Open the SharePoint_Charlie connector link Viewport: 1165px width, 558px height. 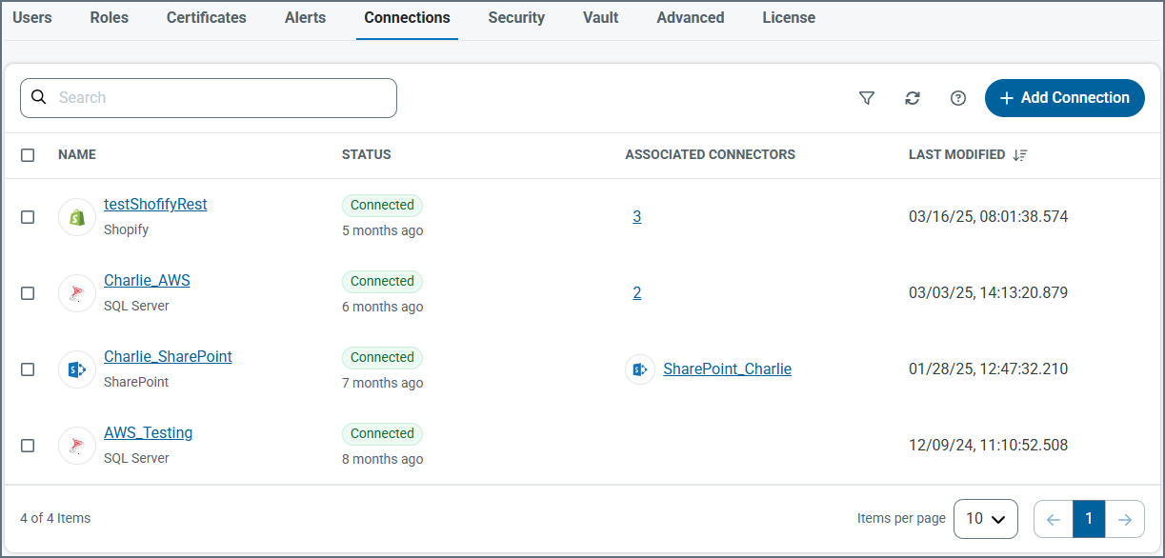tap(727, 369)
